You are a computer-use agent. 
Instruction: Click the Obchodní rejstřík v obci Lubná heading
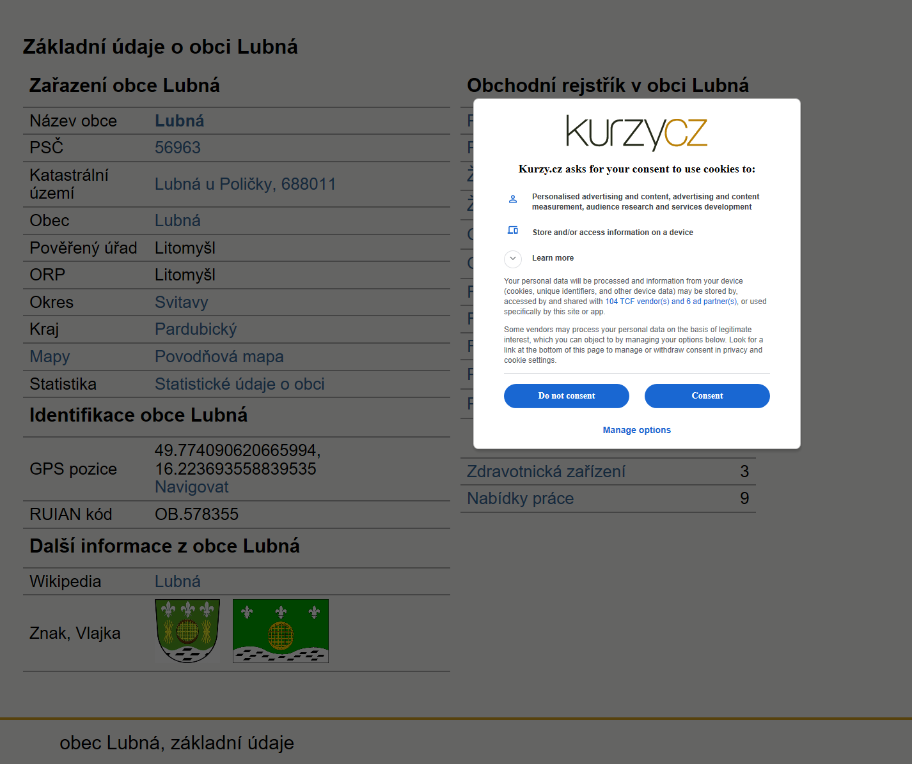(608, 85)
